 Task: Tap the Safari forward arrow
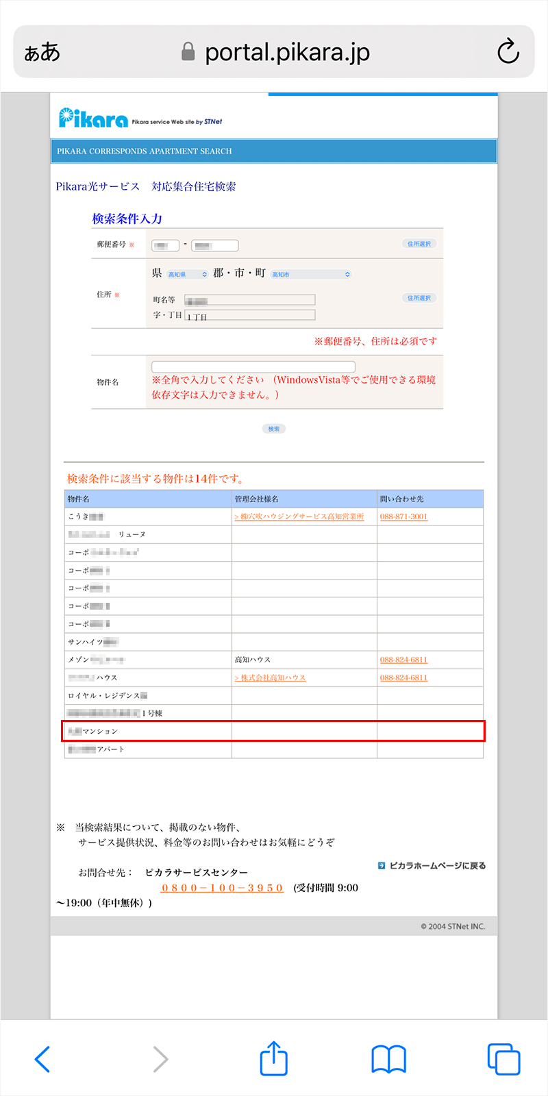[160, 1059]
